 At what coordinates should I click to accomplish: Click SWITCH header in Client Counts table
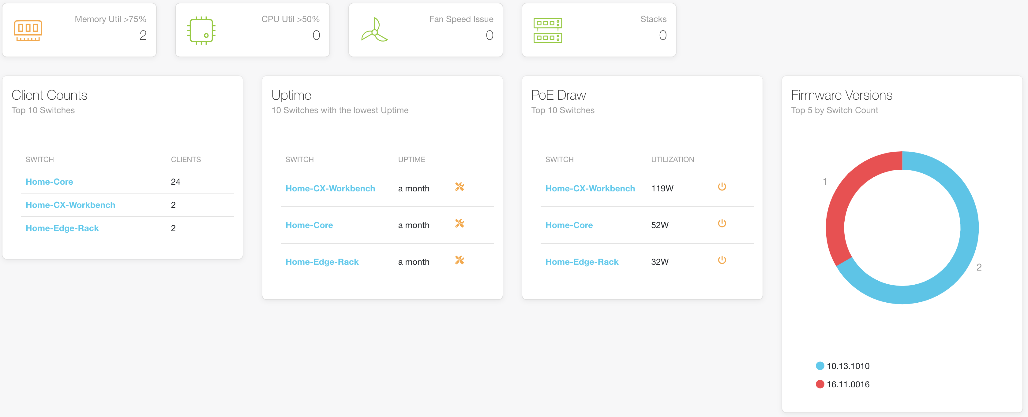pyautogui.click(x=39, y=160)
